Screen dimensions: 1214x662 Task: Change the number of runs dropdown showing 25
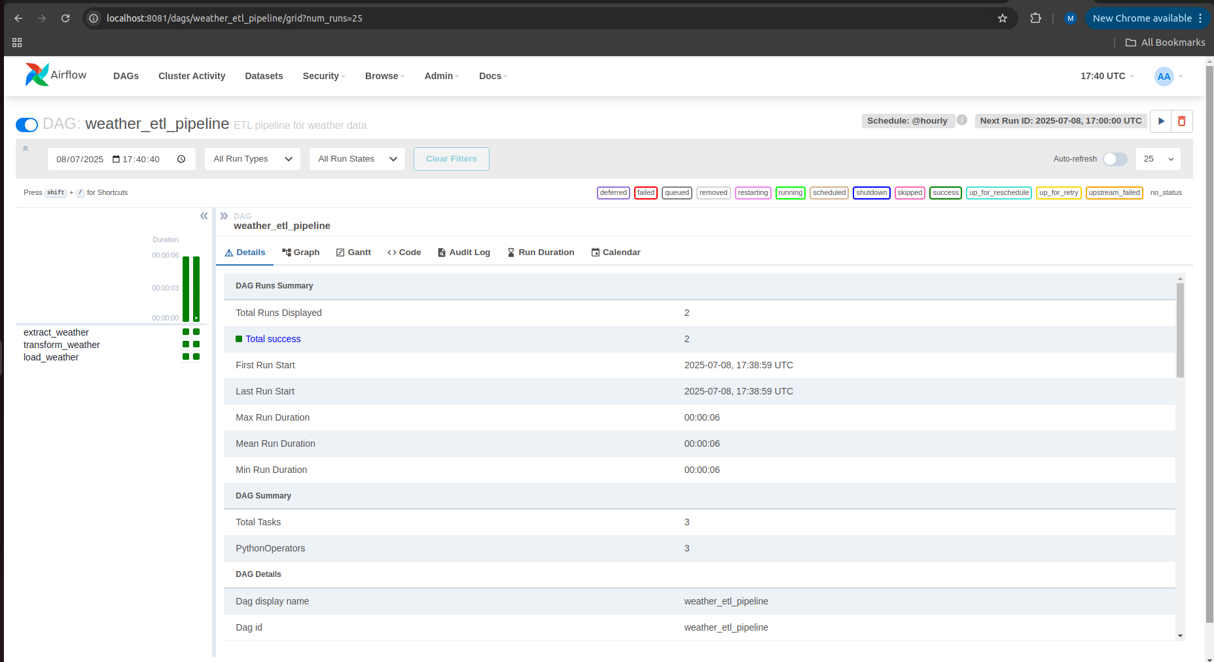tap(1158, 159)
